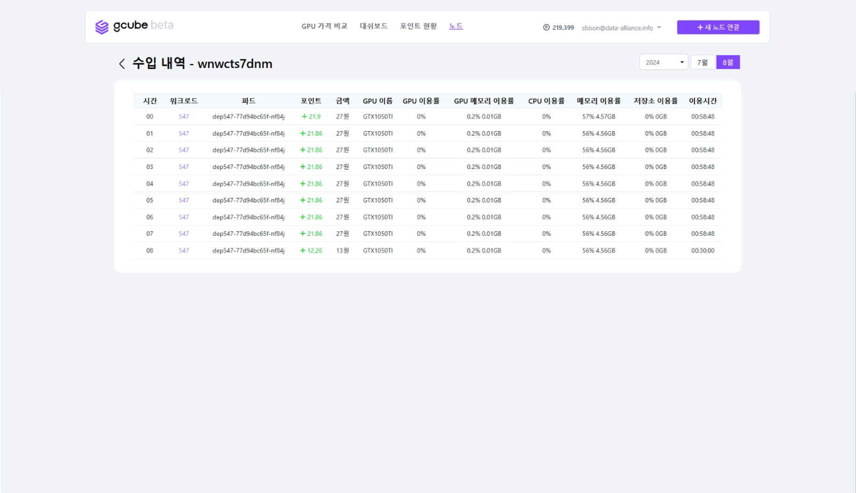
Task: Click the 수입 내역 - wnwcts7dnm page title
Action: 202,63
